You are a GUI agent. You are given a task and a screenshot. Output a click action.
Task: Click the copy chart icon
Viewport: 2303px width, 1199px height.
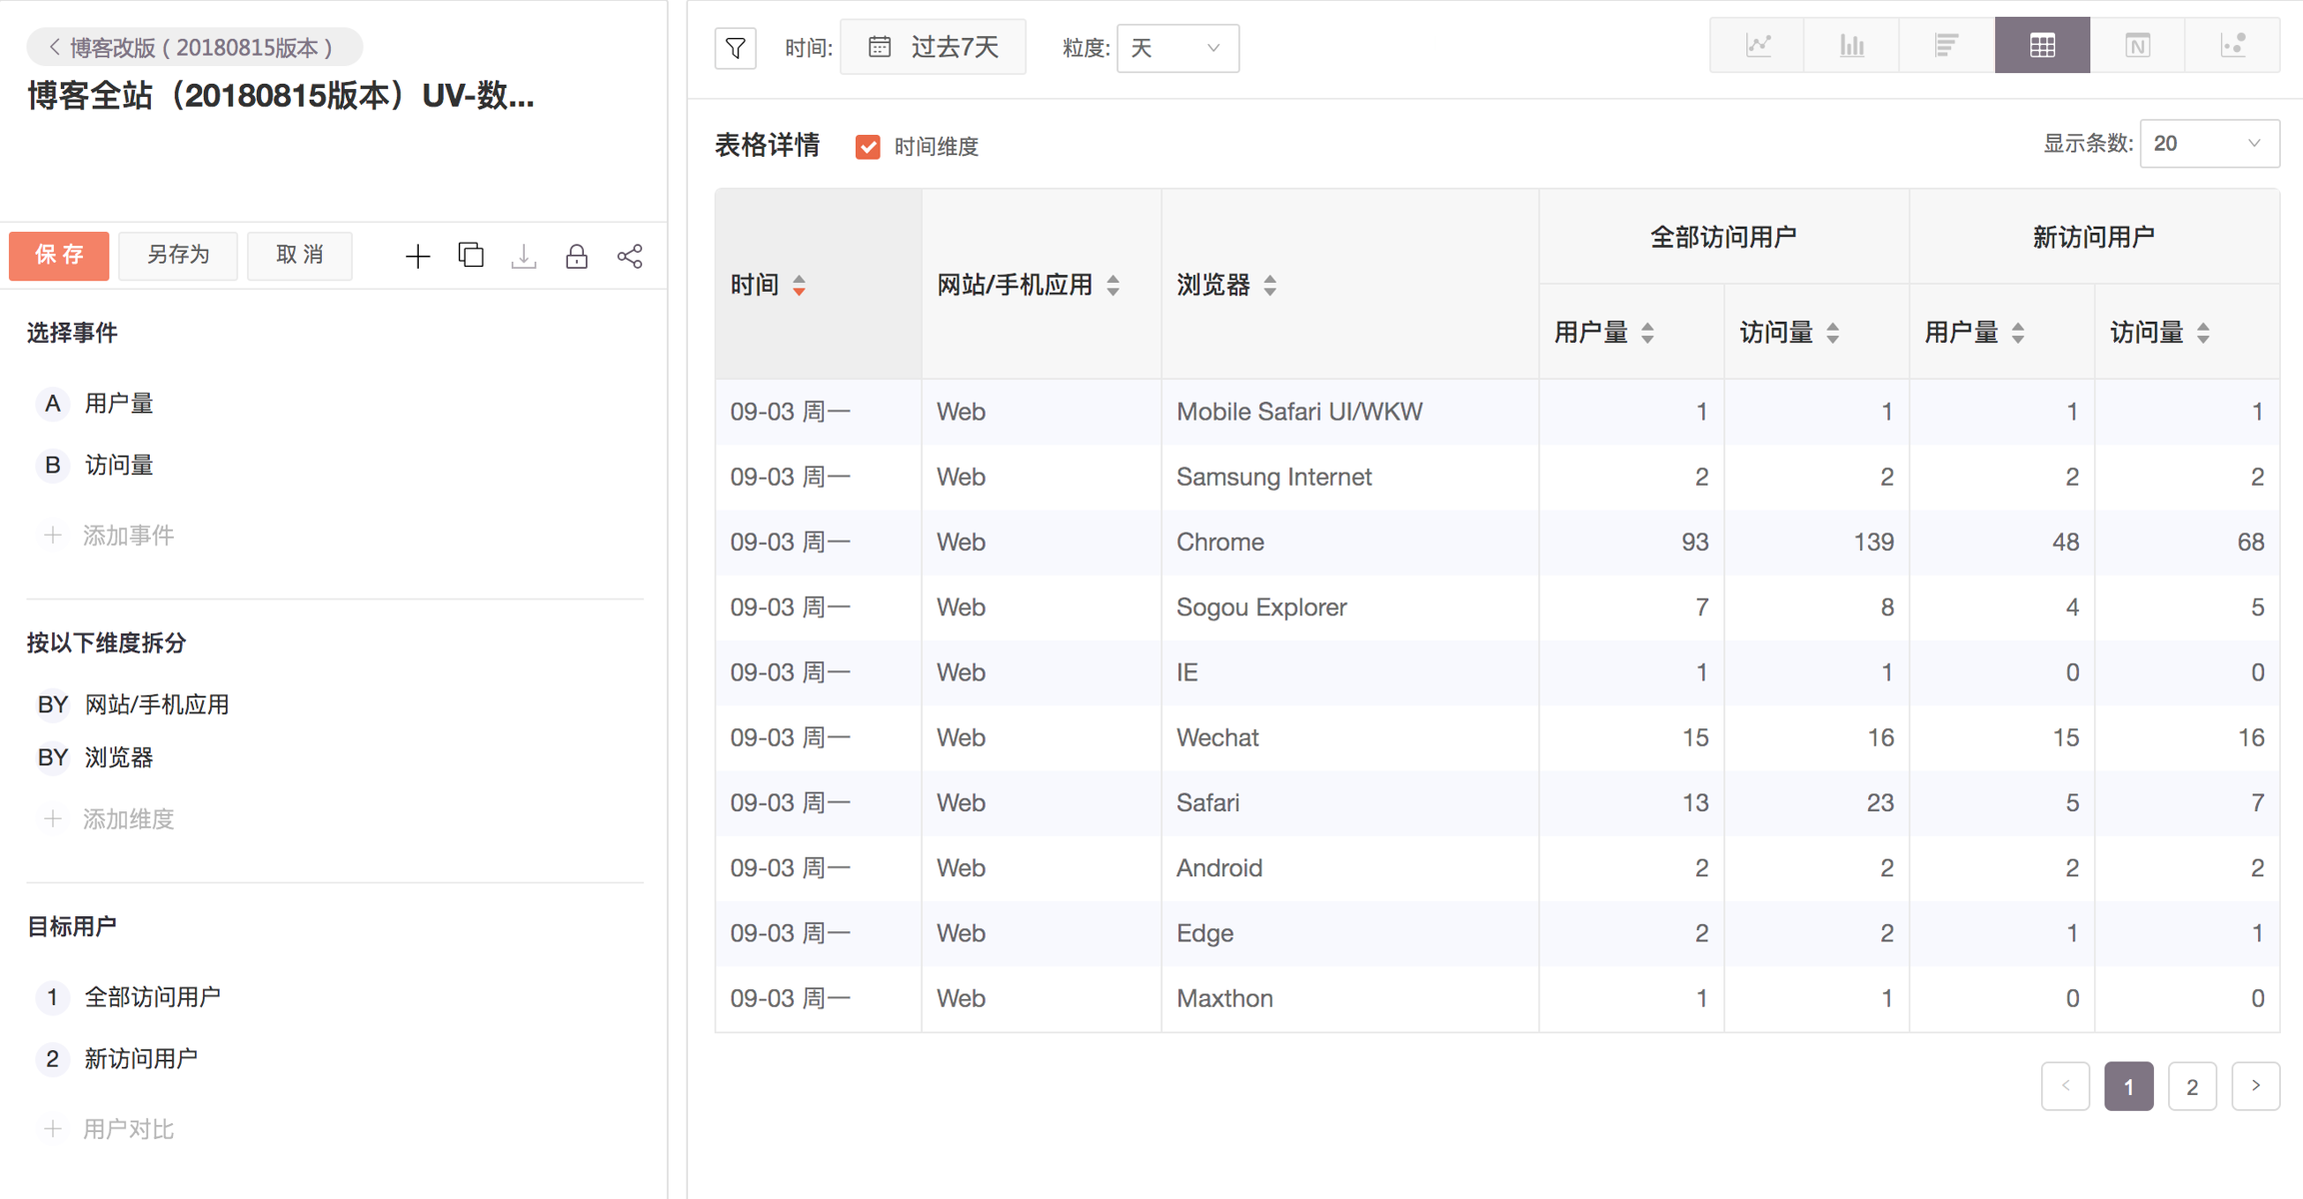pos(471,256)
